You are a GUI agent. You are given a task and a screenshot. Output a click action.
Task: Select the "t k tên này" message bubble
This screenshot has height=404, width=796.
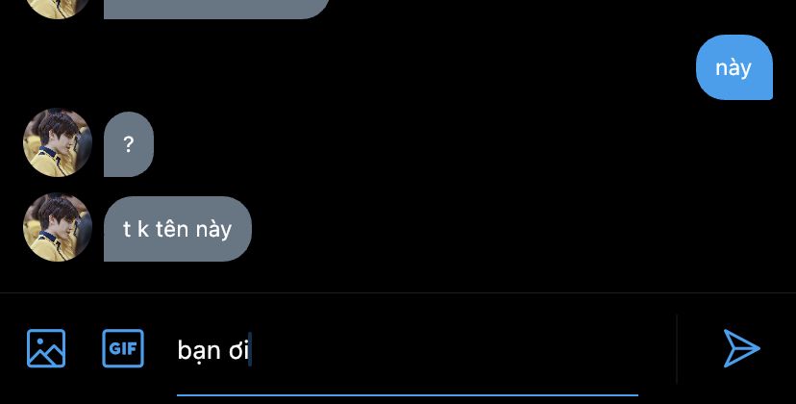[x=178, y=229]
